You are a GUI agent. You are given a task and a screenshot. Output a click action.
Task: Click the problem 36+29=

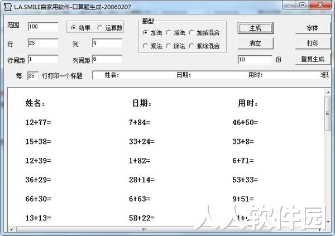(38, 180)
